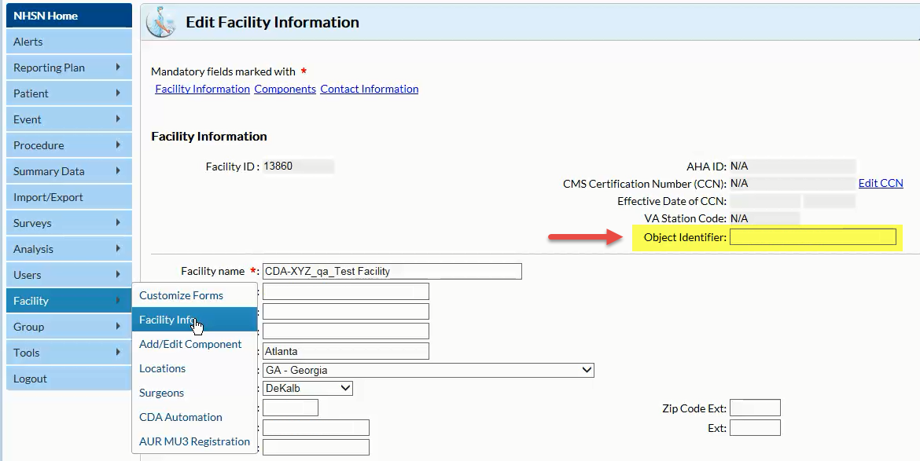This screenshot has height=461, width=920.
Task: Choose Add/Edit Component in the submenu
Action: (x=190, y=344)
